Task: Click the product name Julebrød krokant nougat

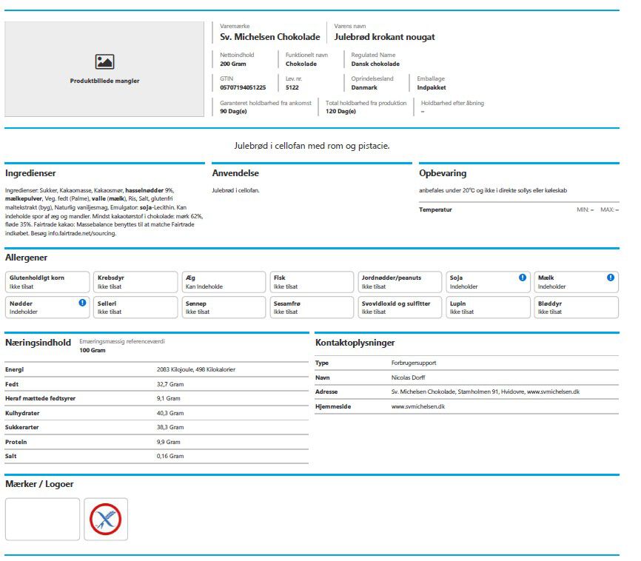Action: 384,37
